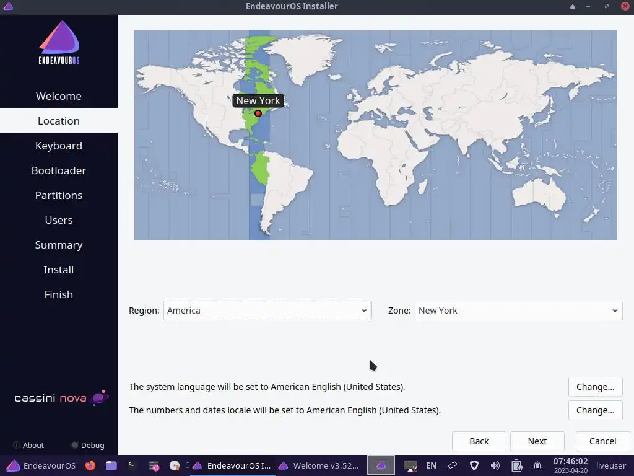Switch to Welcome v3.52 taskbar window
Screen dimensions: 634x476
coord(319,465)
